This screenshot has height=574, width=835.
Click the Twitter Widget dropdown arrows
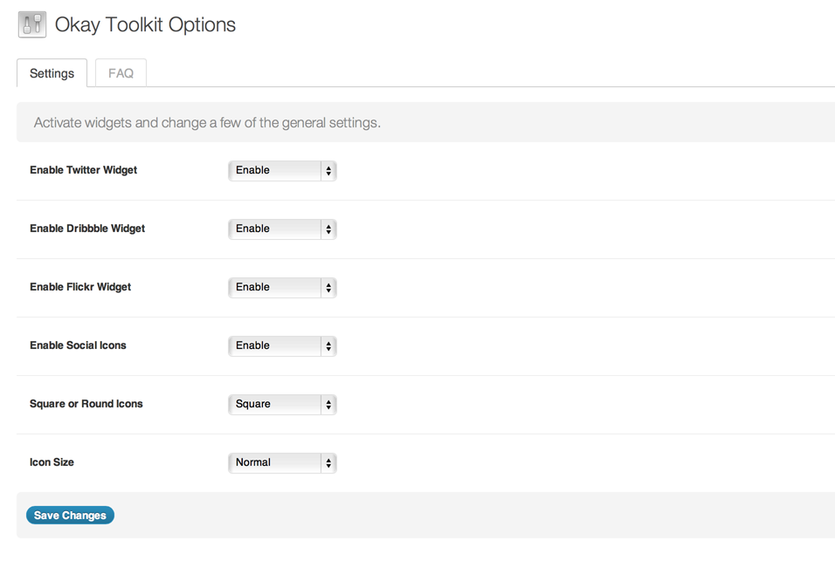click(328, 171)
